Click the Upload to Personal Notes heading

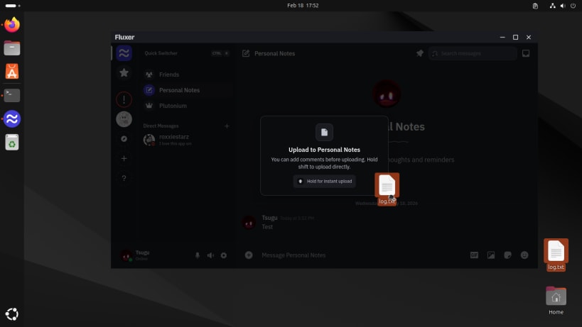click(325, 150)
